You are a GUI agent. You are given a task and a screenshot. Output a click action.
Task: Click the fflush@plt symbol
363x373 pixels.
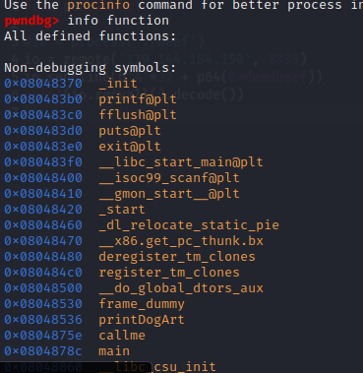pyautogui.click(x=138, y=115)
